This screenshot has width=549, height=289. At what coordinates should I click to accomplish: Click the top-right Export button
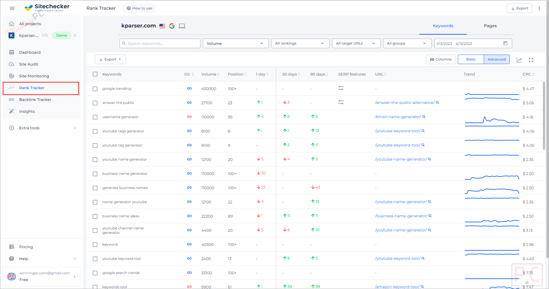(x=519, y=8)
